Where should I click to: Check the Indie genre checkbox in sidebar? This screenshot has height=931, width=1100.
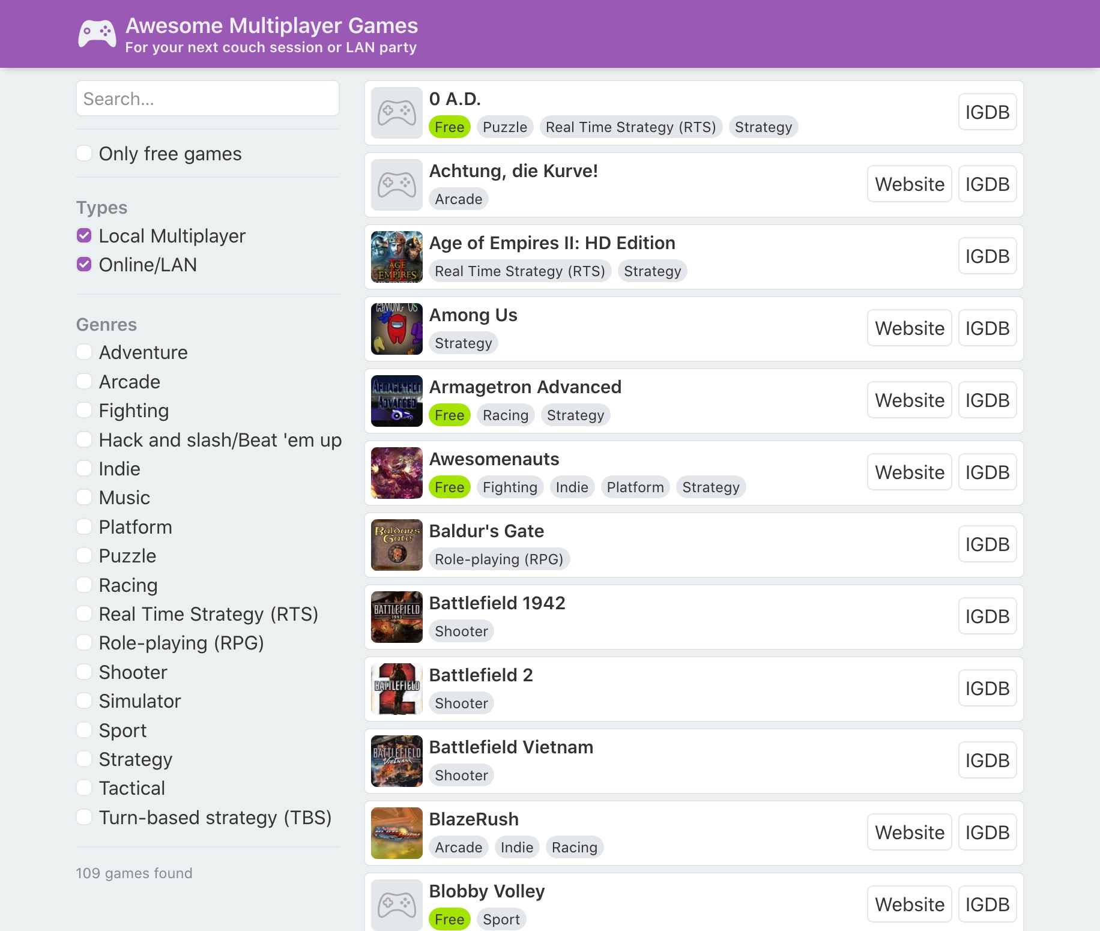tap(84, 468)
